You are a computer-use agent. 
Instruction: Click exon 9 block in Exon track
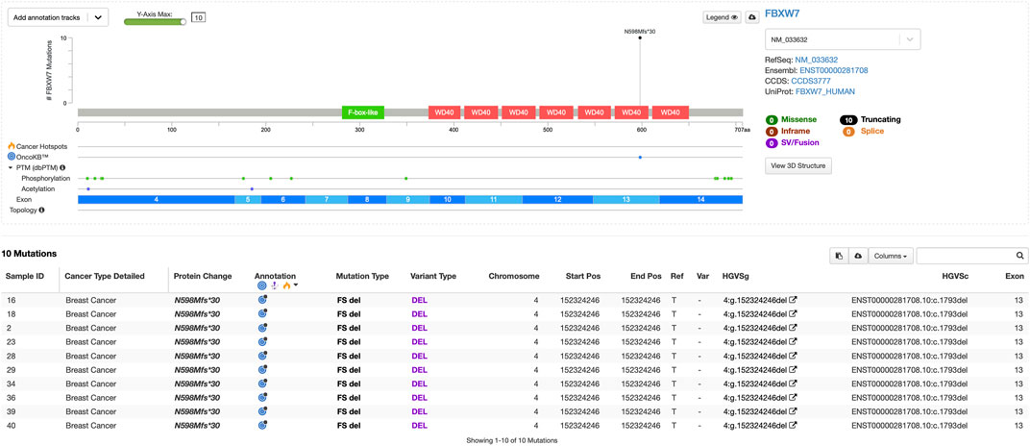408,199
